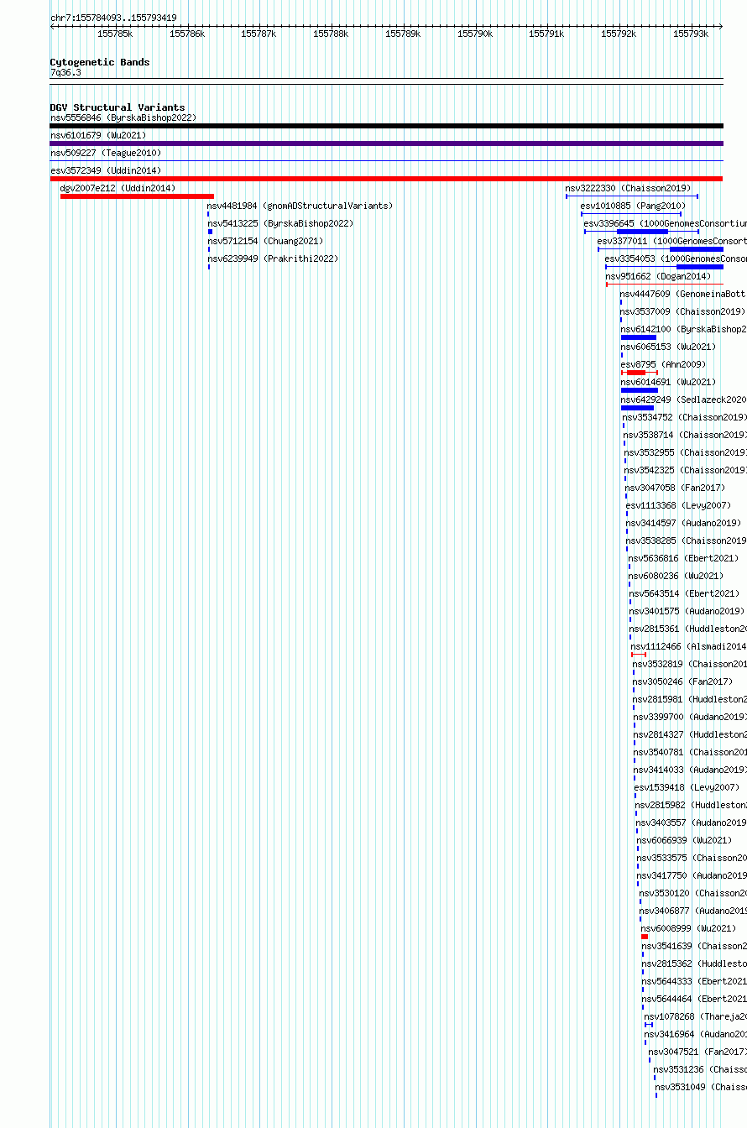Viewport: 747px width, 1128px height.
Task: Click nsv3050246 (Fan2017) label
Action: [x=682, y=681]
